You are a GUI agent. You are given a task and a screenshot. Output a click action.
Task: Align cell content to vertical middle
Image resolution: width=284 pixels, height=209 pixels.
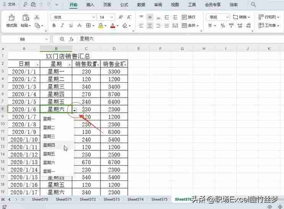(x=149, y=17)
